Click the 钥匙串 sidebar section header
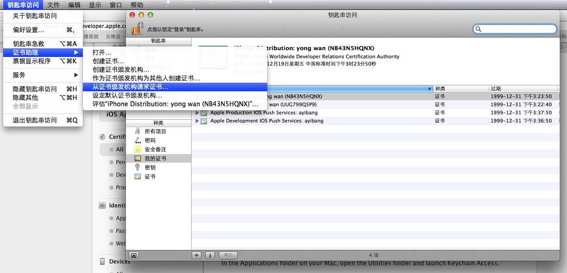Image resolution: width=567 pixels, height=273 pixels. click(x=158, y=41)
